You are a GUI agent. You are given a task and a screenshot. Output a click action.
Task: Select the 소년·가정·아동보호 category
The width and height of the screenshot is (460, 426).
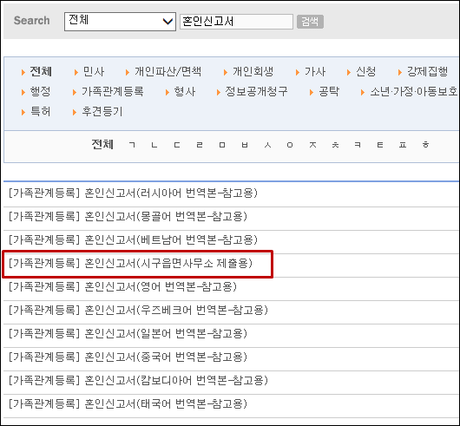click(x=414, y=91)
